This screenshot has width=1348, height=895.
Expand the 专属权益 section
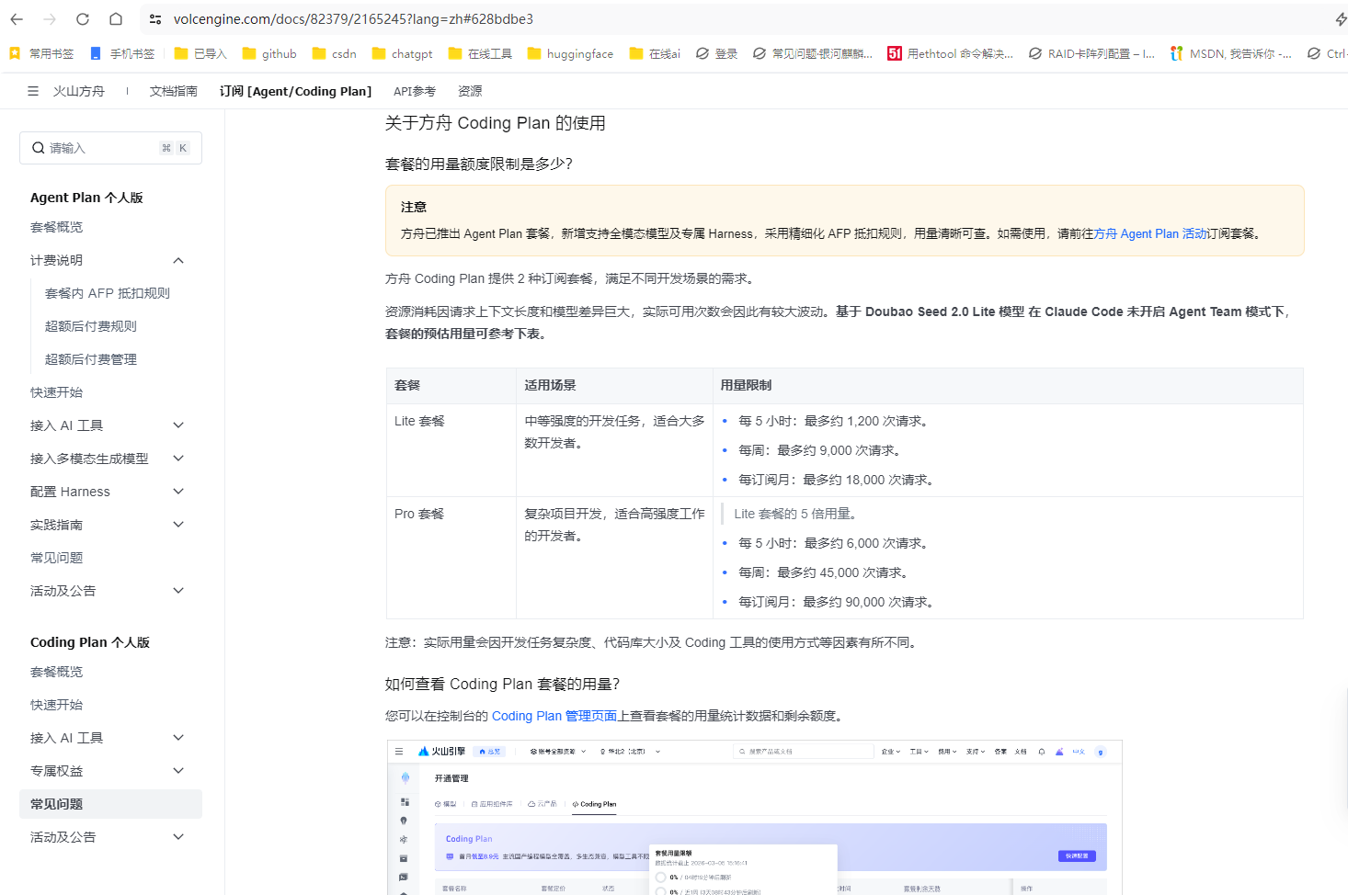pos(178,771)
